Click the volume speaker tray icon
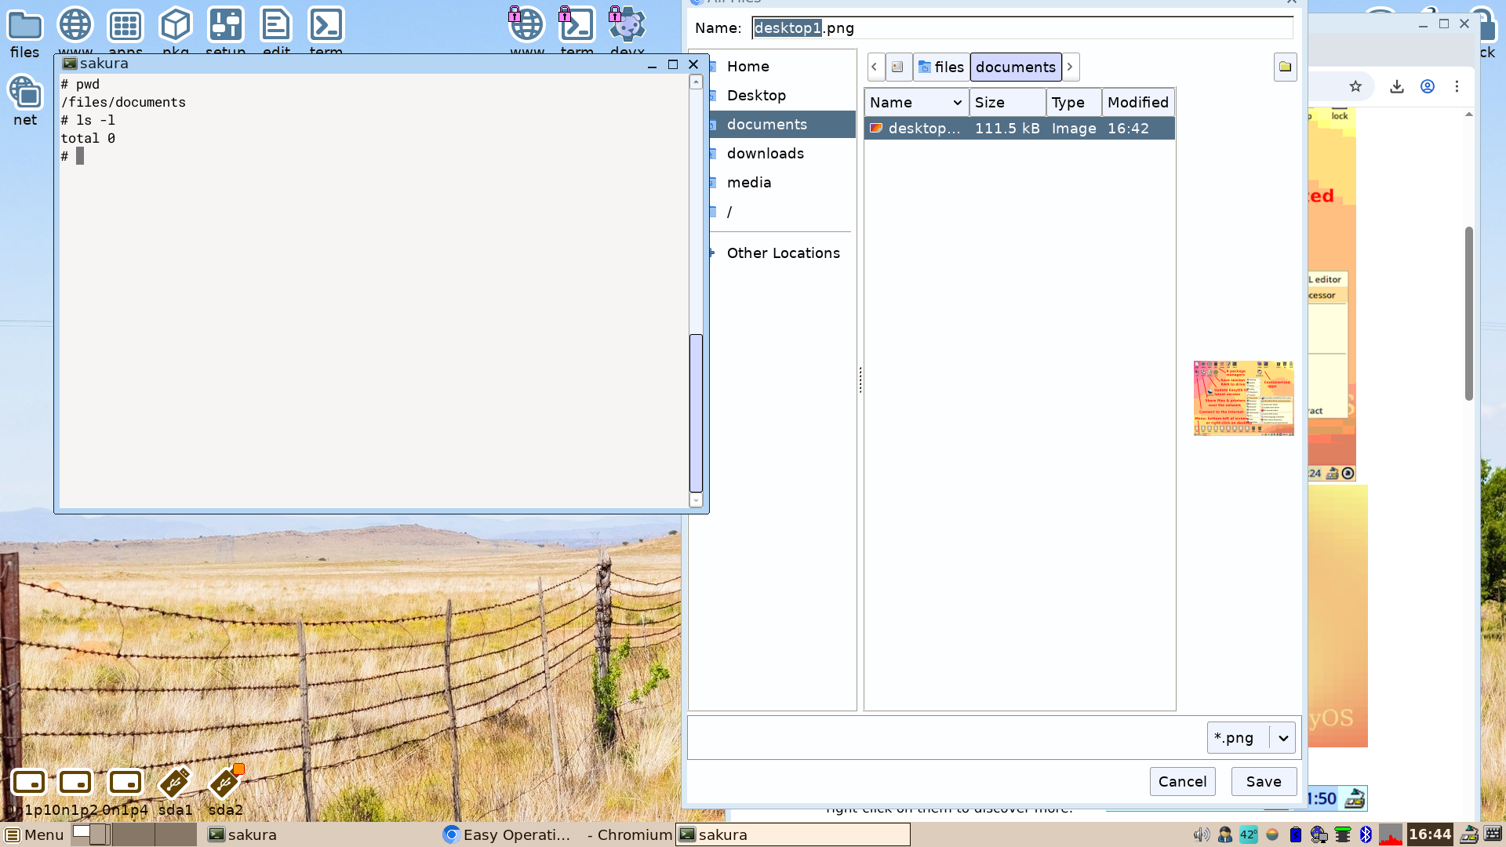 pyautogui.click(x=1201, y=834)
